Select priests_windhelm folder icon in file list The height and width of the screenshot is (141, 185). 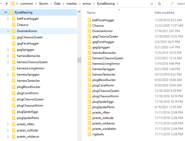point(89,129)
